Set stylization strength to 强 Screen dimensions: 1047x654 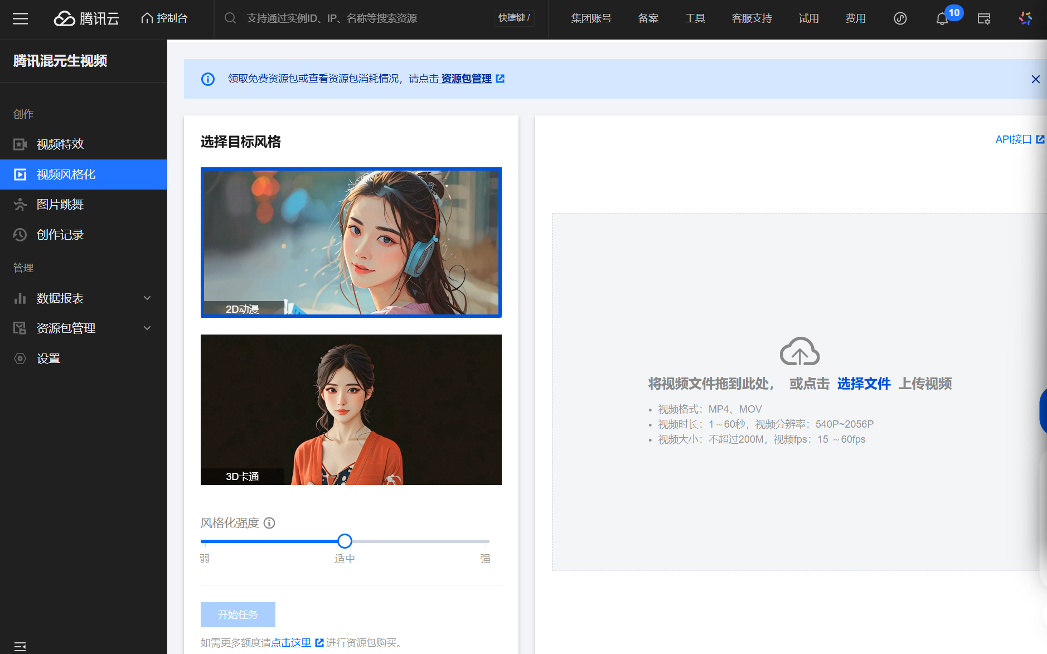click(x=486, y=558)
